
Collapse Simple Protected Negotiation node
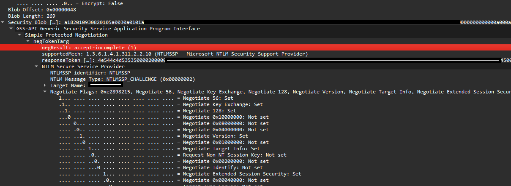click(x=20, y=35)
